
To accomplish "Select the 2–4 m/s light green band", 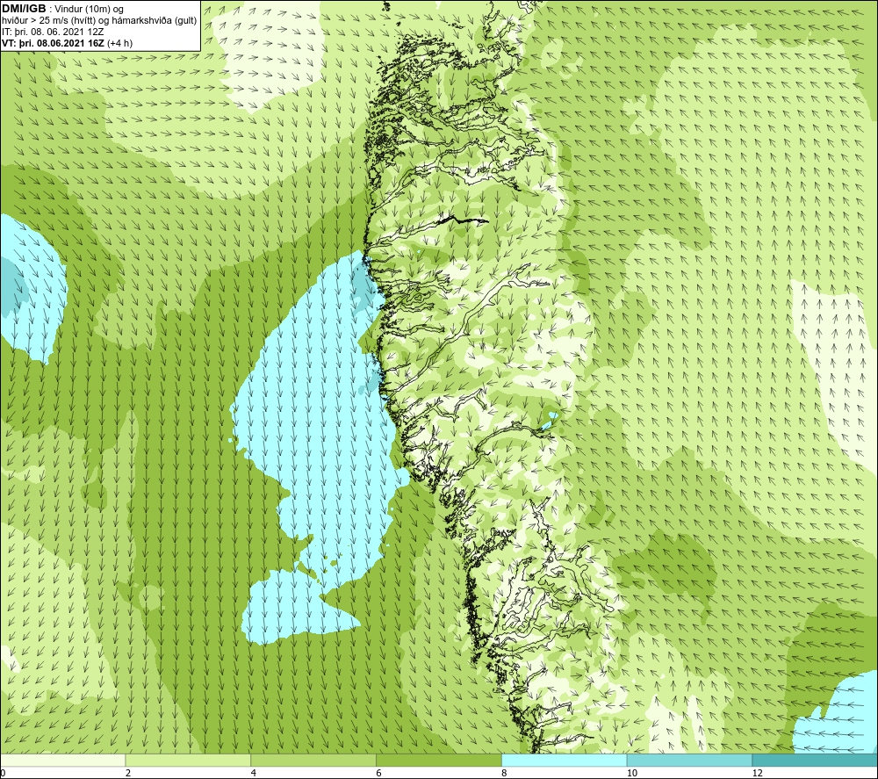I will click(188, 760).
